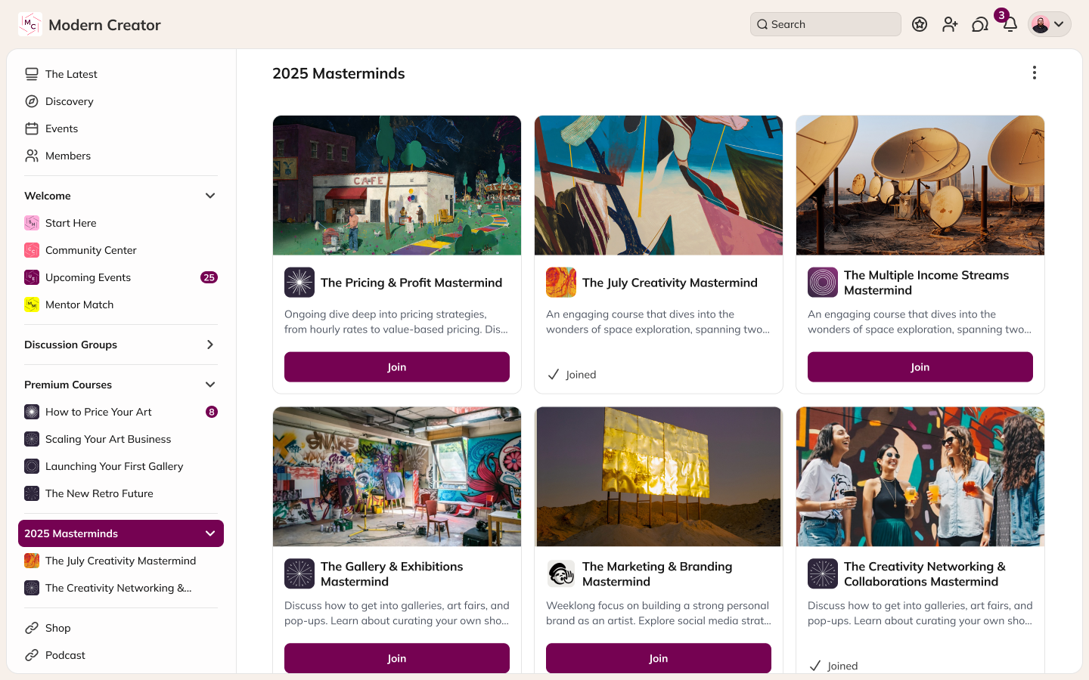Screen dimensions: 1089x680
Task: Open The Latest feed from the sidebar
Action: [71, 73]
